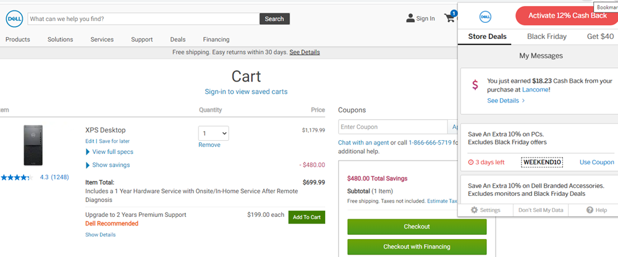Click the green Checkout button
This screenshot has height=257, width=618.
click(x=417, y=227)
